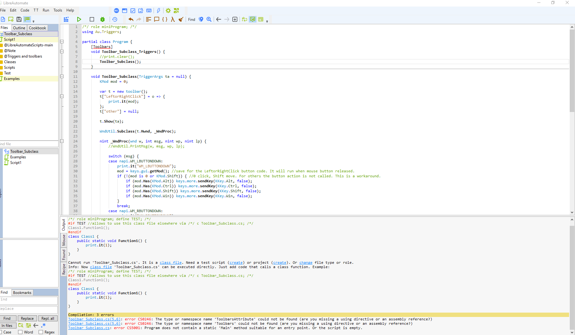Collapse code fold at line 4
Image resolution: width=575 pixels, height=335 pixels.
click(62, 42)
